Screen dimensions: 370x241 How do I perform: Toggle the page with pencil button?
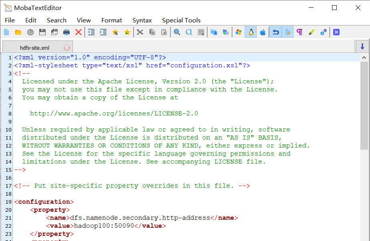coord(288,32)
